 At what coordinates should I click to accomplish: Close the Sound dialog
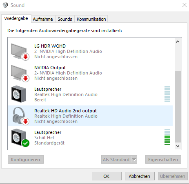coord(185,5)
